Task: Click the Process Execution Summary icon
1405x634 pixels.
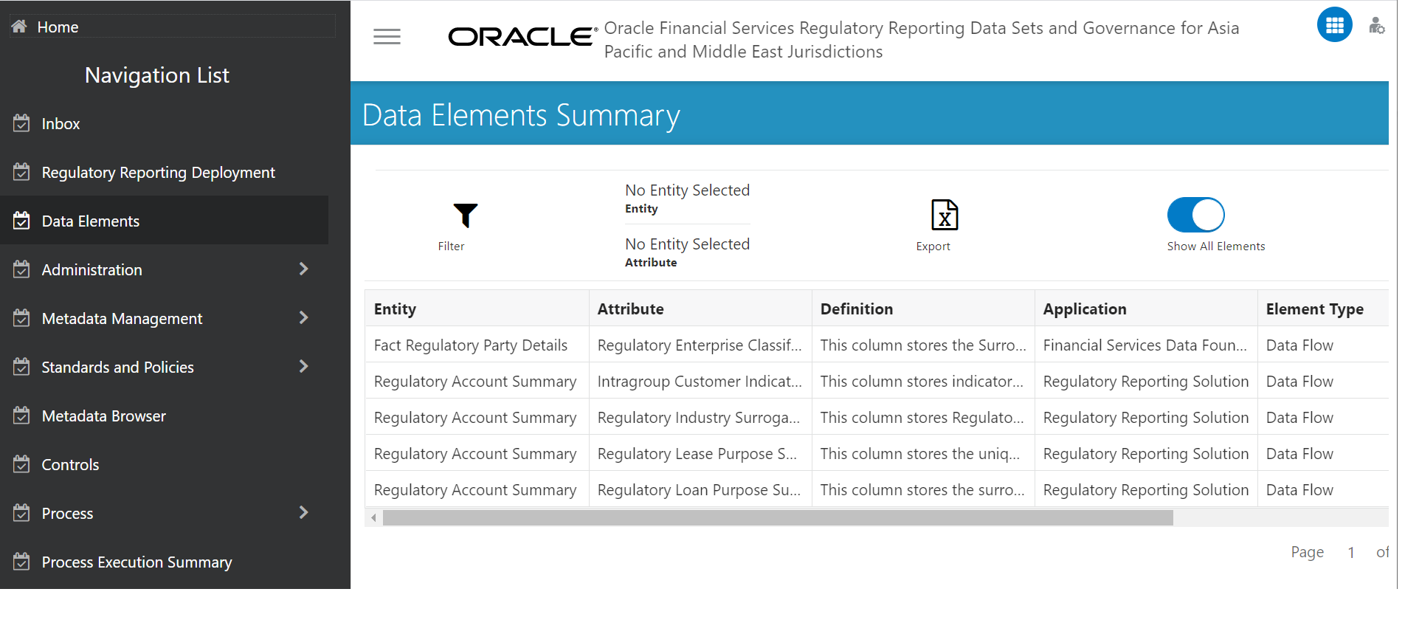Action: [21, 562]
